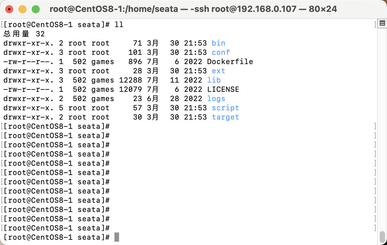Click the 12288 size of lib

[131, 80]
